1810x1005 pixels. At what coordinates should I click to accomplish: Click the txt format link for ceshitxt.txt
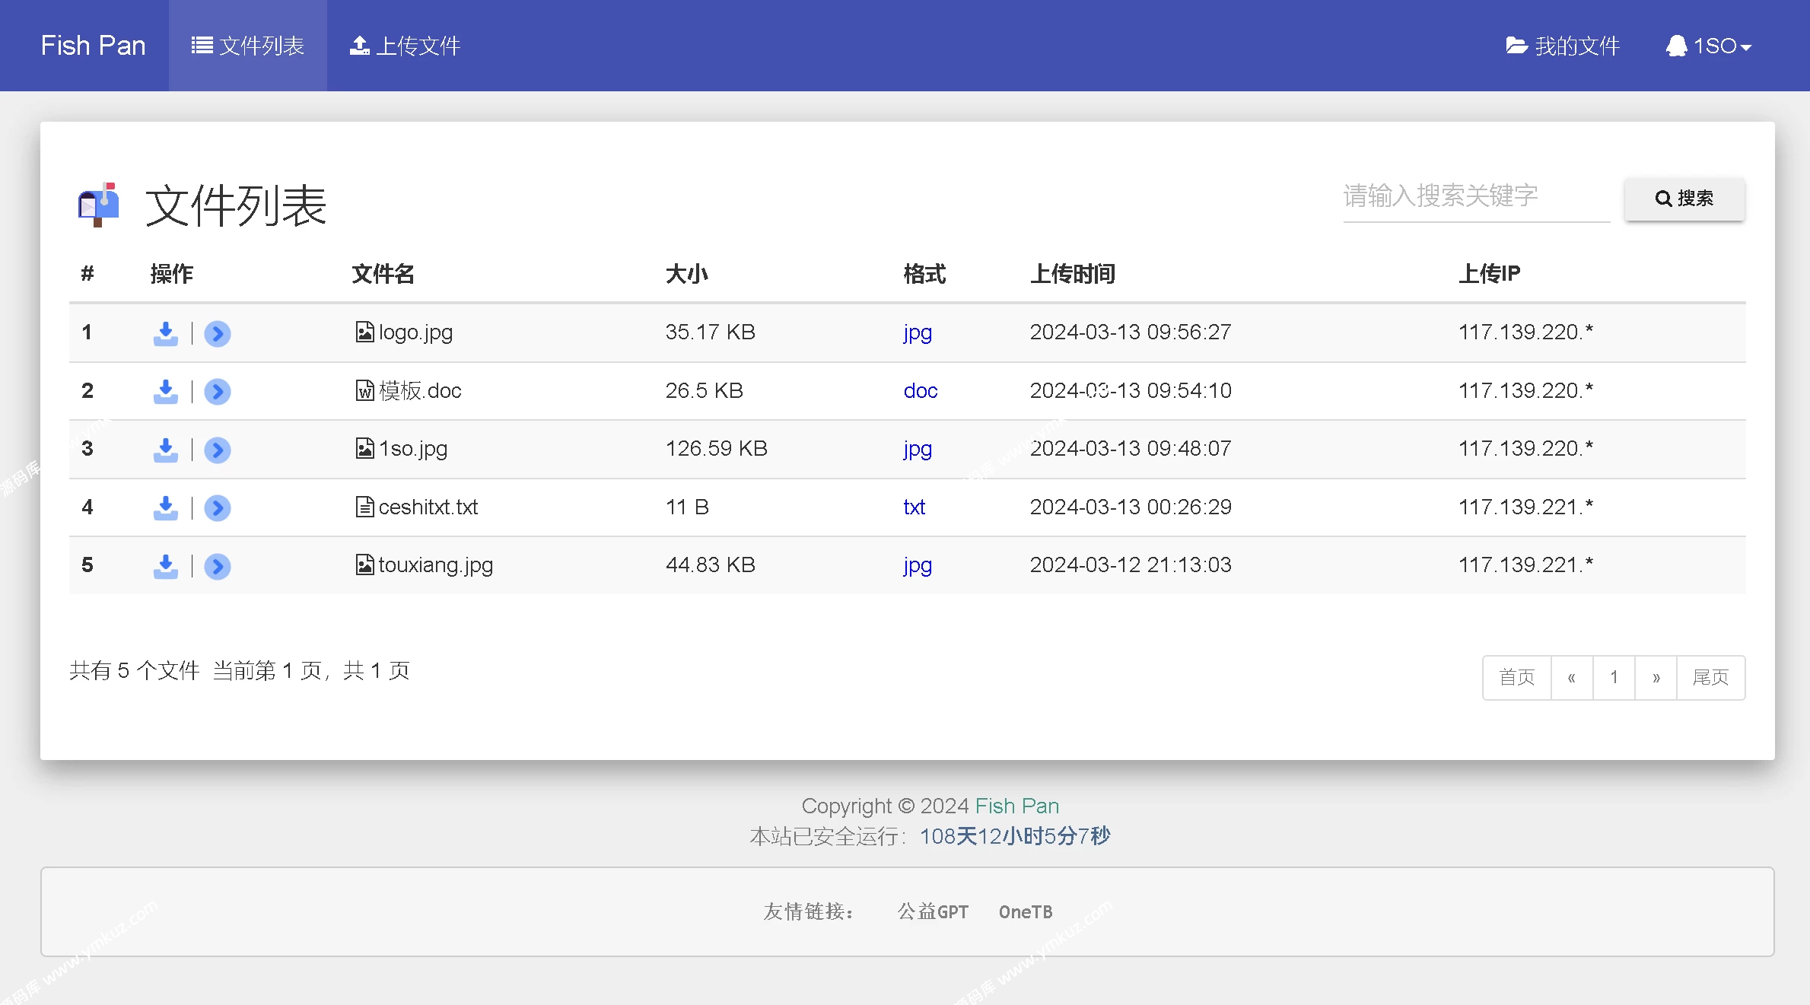coord(915,506)
